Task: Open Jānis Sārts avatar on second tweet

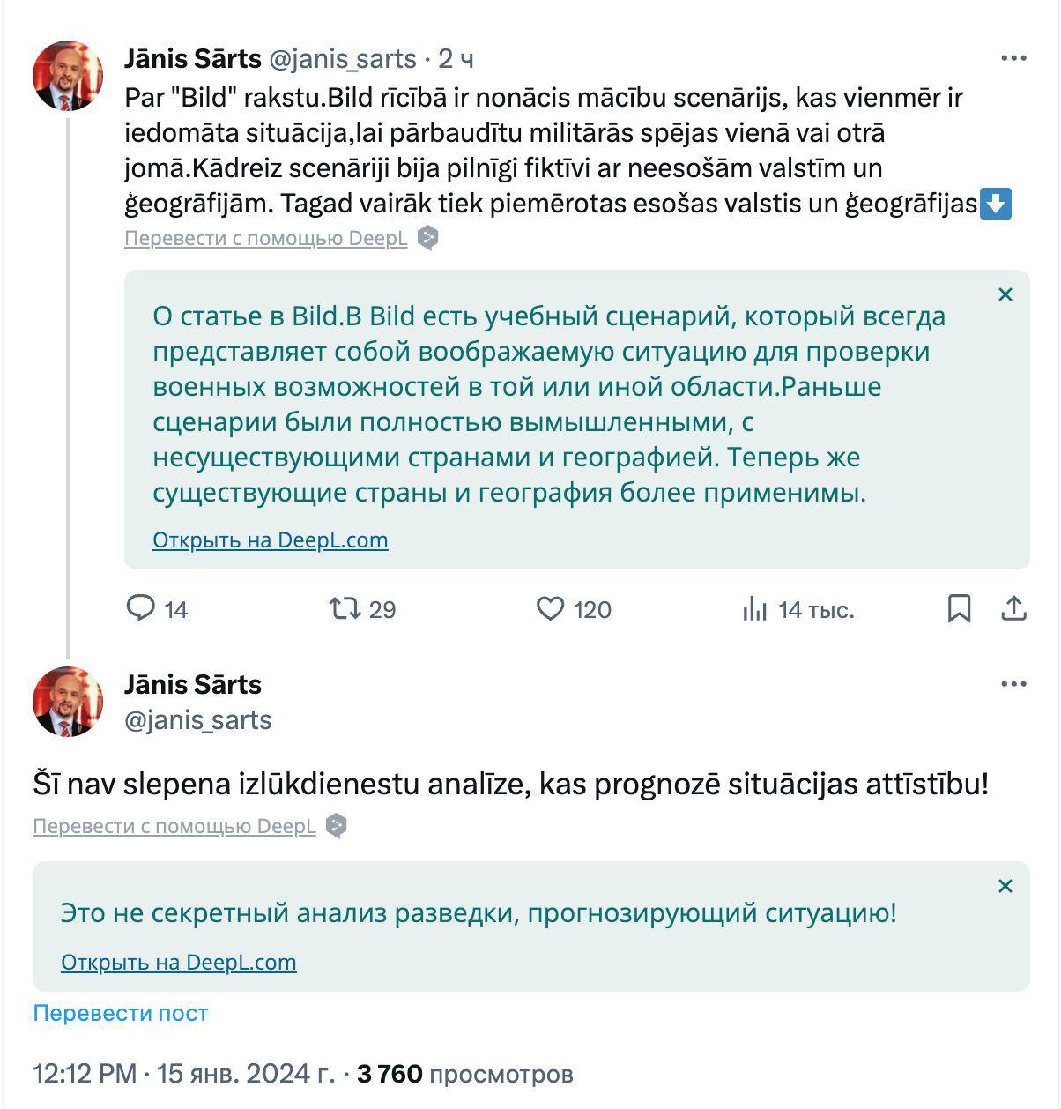Action: coord(68,702)
